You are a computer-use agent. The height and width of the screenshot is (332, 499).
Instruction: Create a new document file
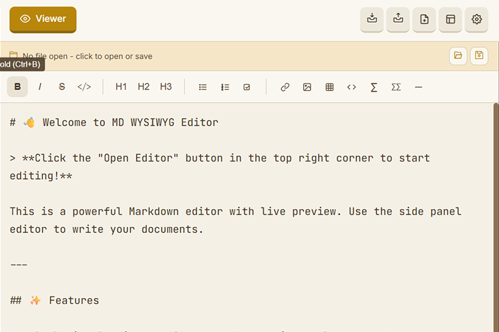pyautogui.click(x=424, y=19)
